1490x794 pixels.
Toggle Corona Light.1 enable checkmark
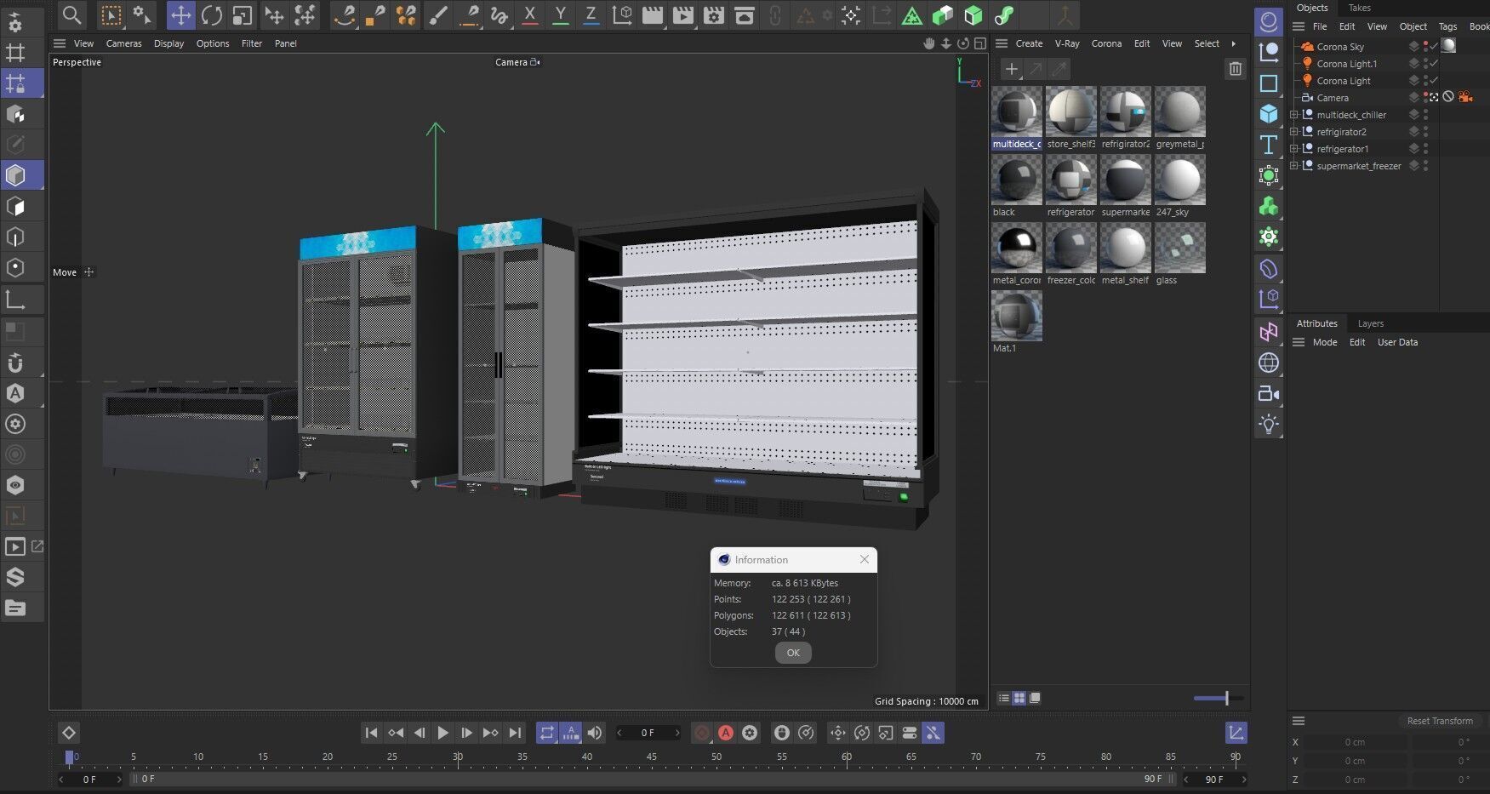point(1434,64)
